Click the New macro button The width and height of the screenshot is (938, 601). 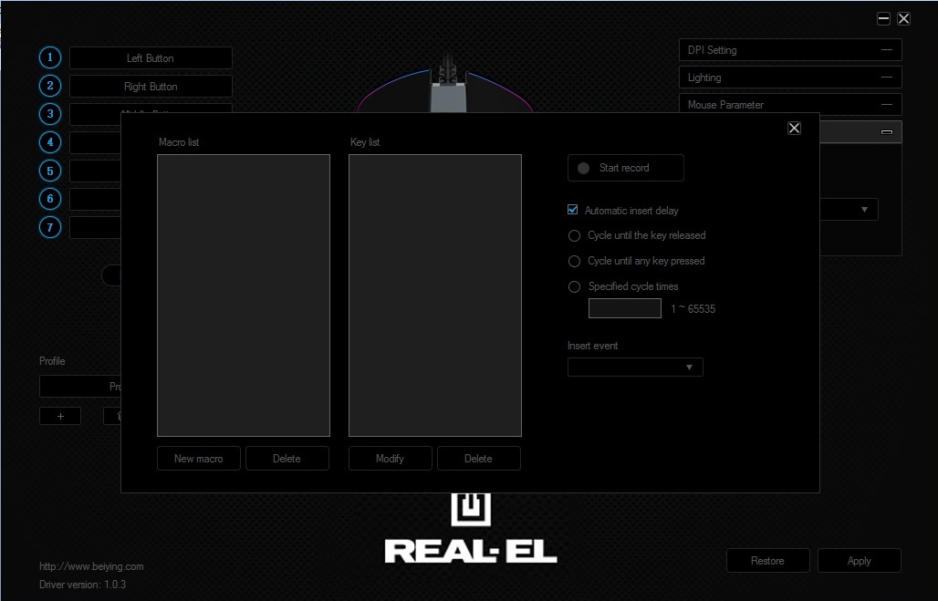click(x=198, y=459)
